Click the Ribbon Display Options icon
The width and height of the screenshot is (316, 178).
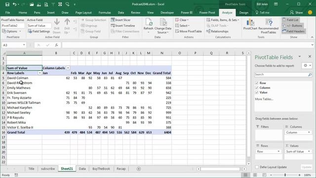click(x=276, y=4)
